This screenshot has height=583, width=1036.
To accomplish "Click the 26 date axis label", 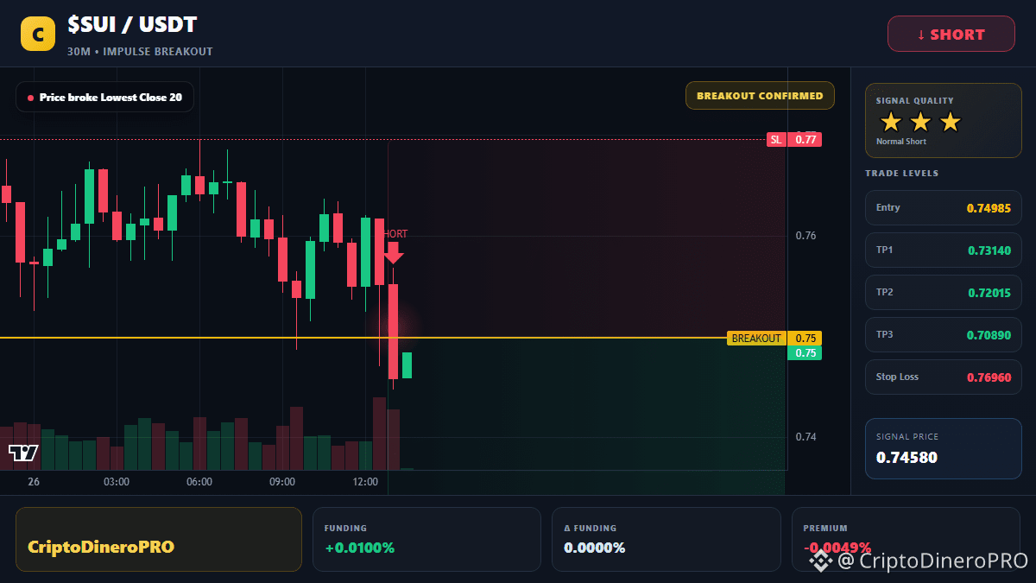I will [x=34, y=482].
